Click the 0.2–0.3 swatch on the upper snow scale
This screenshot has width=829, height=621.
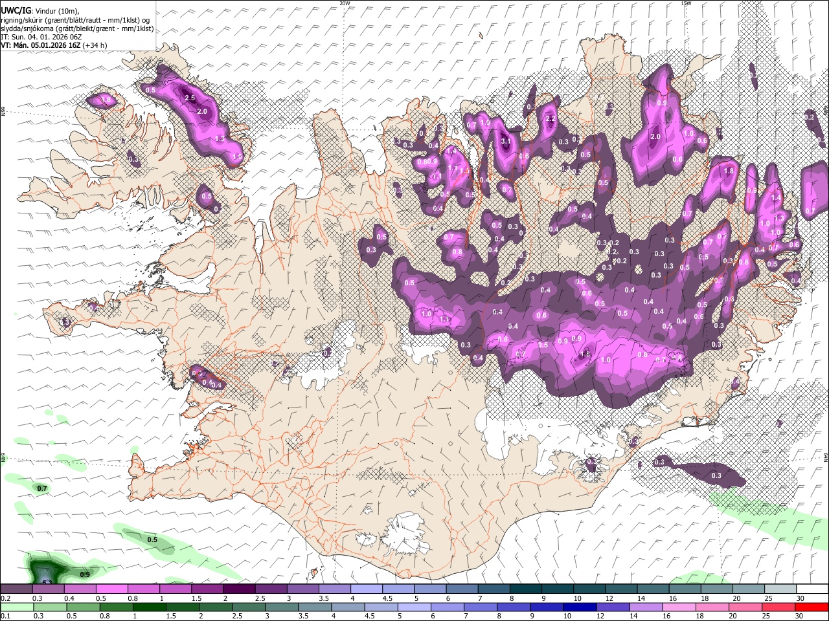coord(16,589)
